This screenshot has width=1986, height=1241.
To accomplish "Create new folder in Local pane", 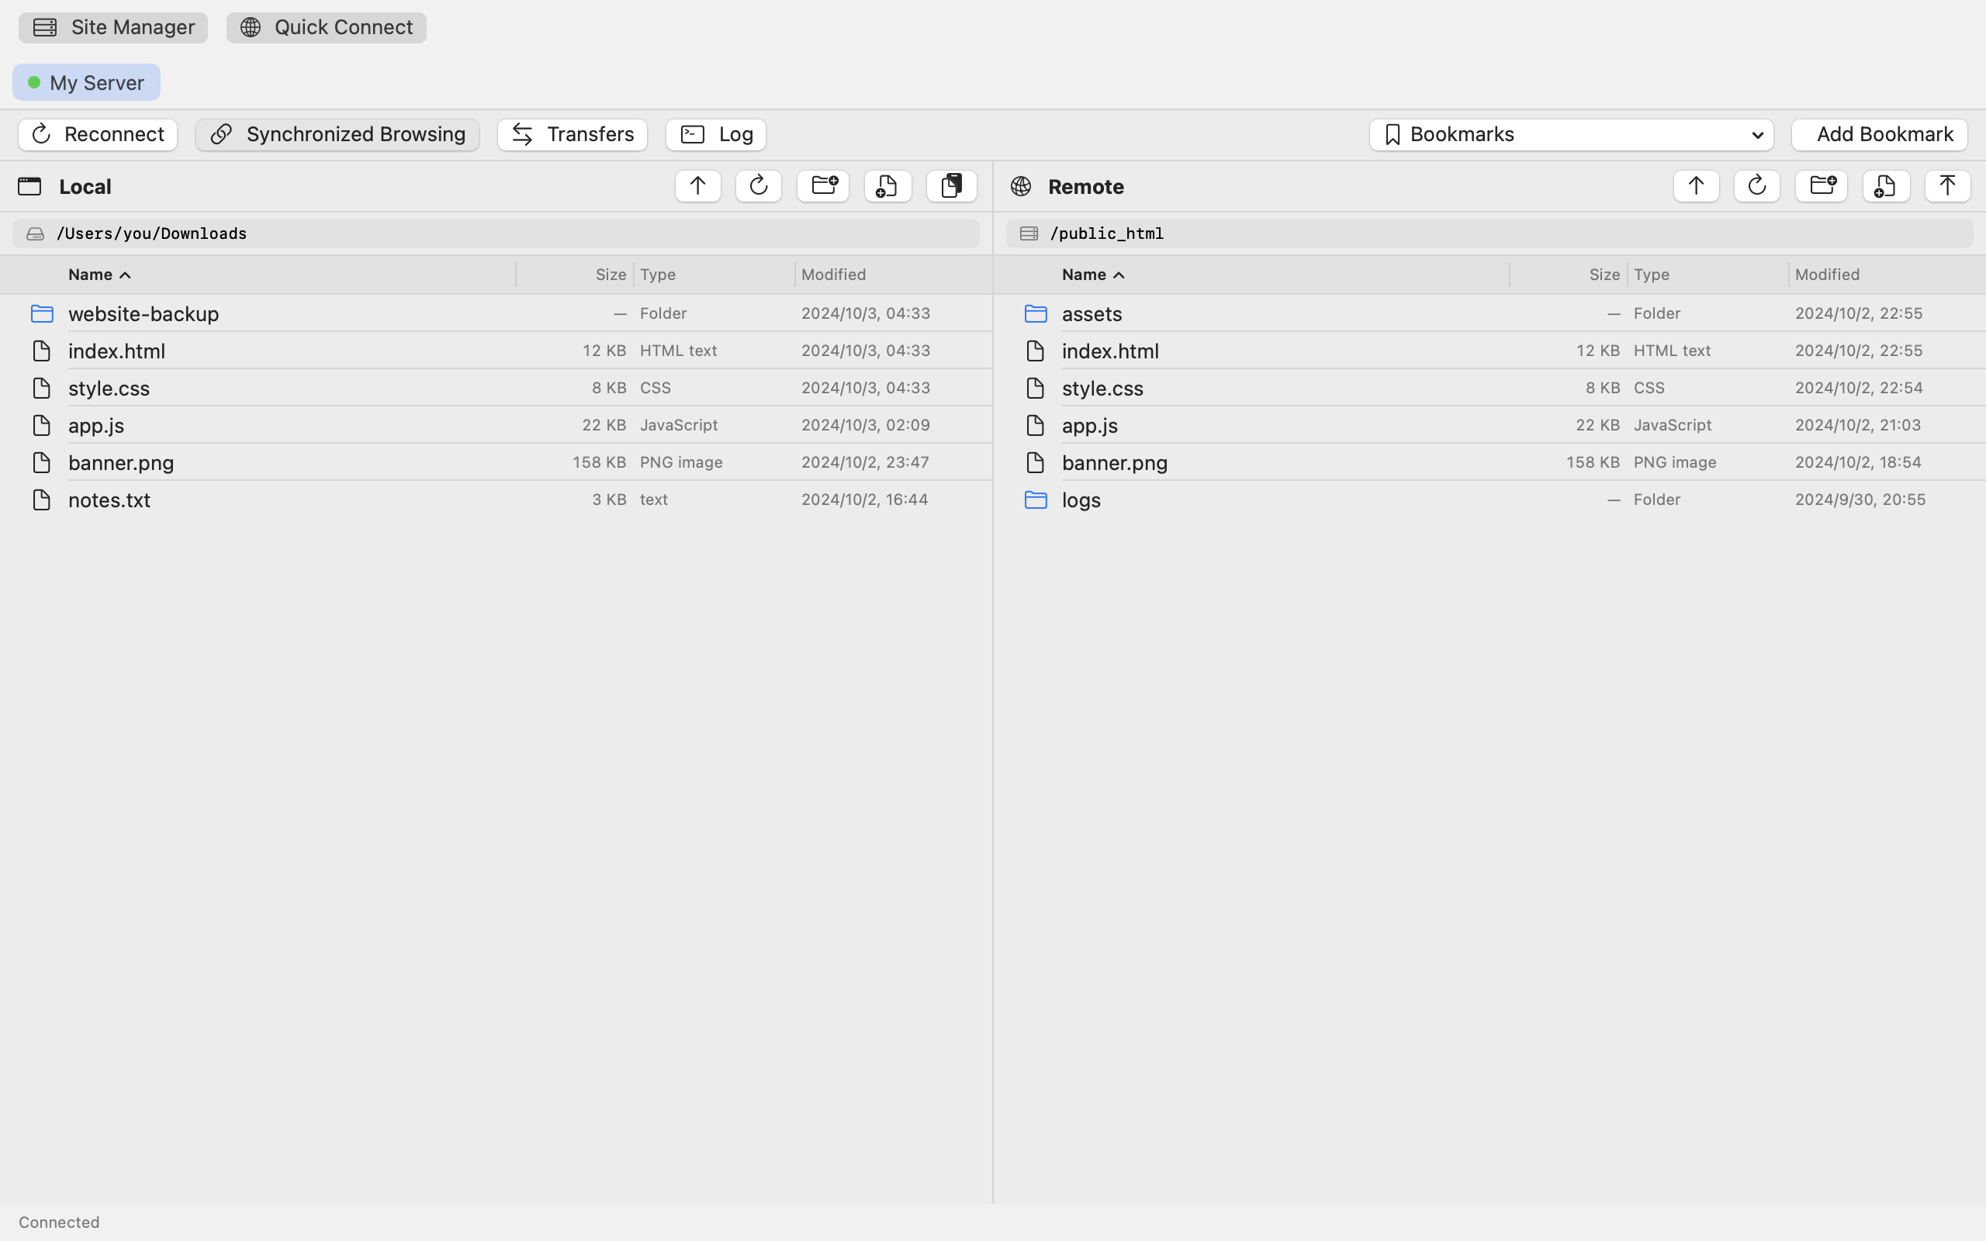I will coord(823,186).
